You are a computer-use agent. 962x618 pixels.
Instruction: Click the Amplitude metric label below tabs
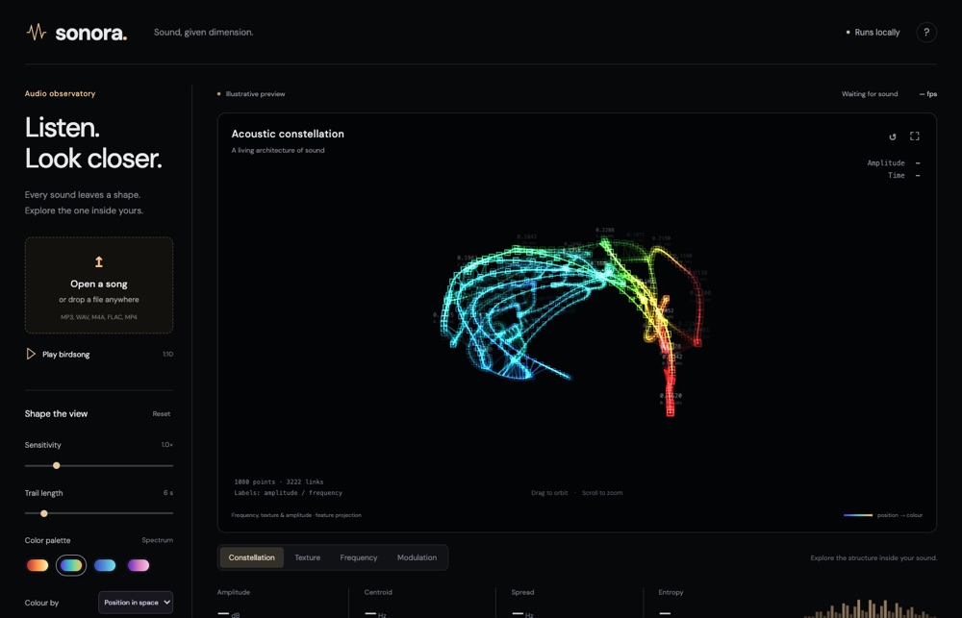click(233, 592)
